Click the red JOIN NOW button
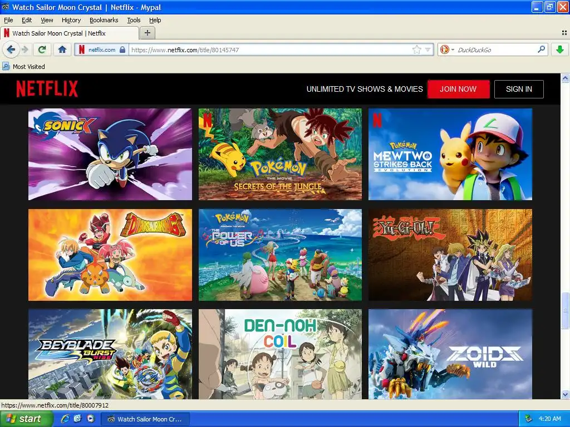 coord(458,89)
